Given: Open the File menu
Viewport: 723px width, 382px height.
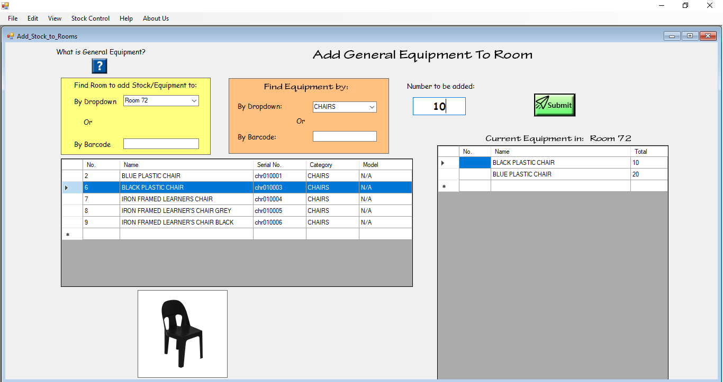Looking at the screenshot, I should pos(13,18).
